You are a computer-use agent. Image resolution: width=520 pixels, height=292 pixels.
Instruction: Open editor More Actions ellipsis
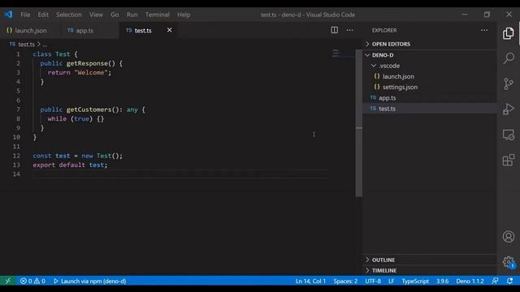point(349,30)
